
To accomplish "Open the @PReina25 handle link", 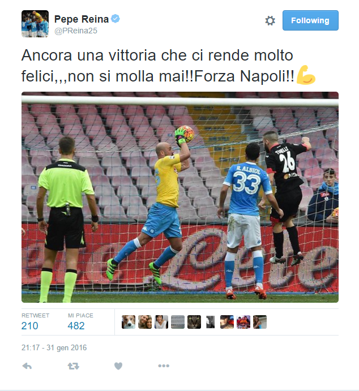I will point(76,31).
